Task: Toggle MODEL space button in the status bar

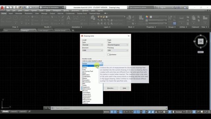Action: (106, 112)
